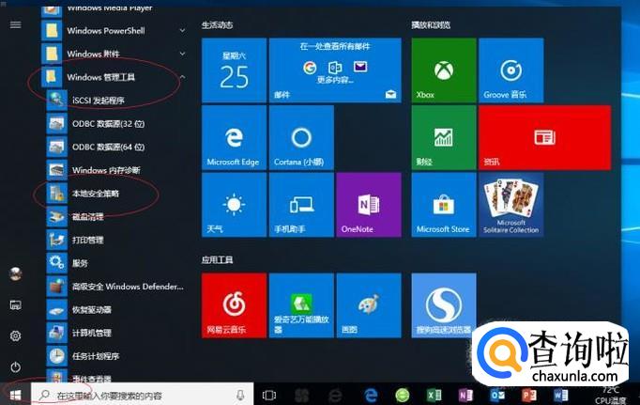Image resolution: width=640 pixels, height=405 pixels.
Task: Open the 画图 paint tile
Action: [369, 305]
